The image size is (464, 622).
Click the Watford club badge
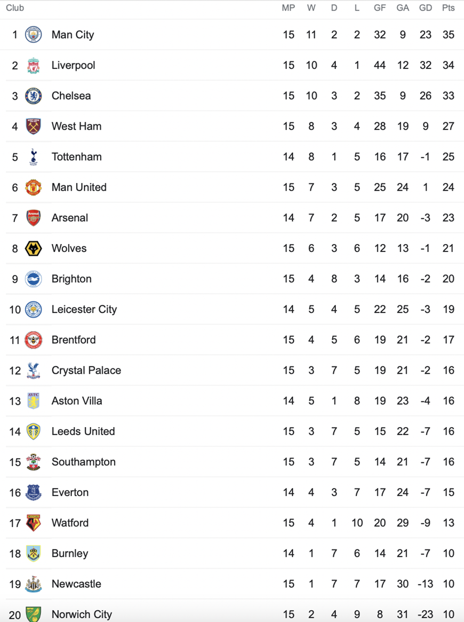[x=33, y=523]
